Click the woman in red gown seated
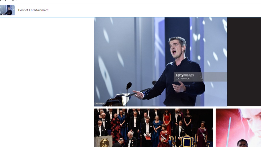261x147 pixels. pos(164,136)
